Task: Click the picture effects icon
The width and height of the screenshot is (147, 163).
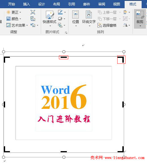Action: tap(60, 19)
